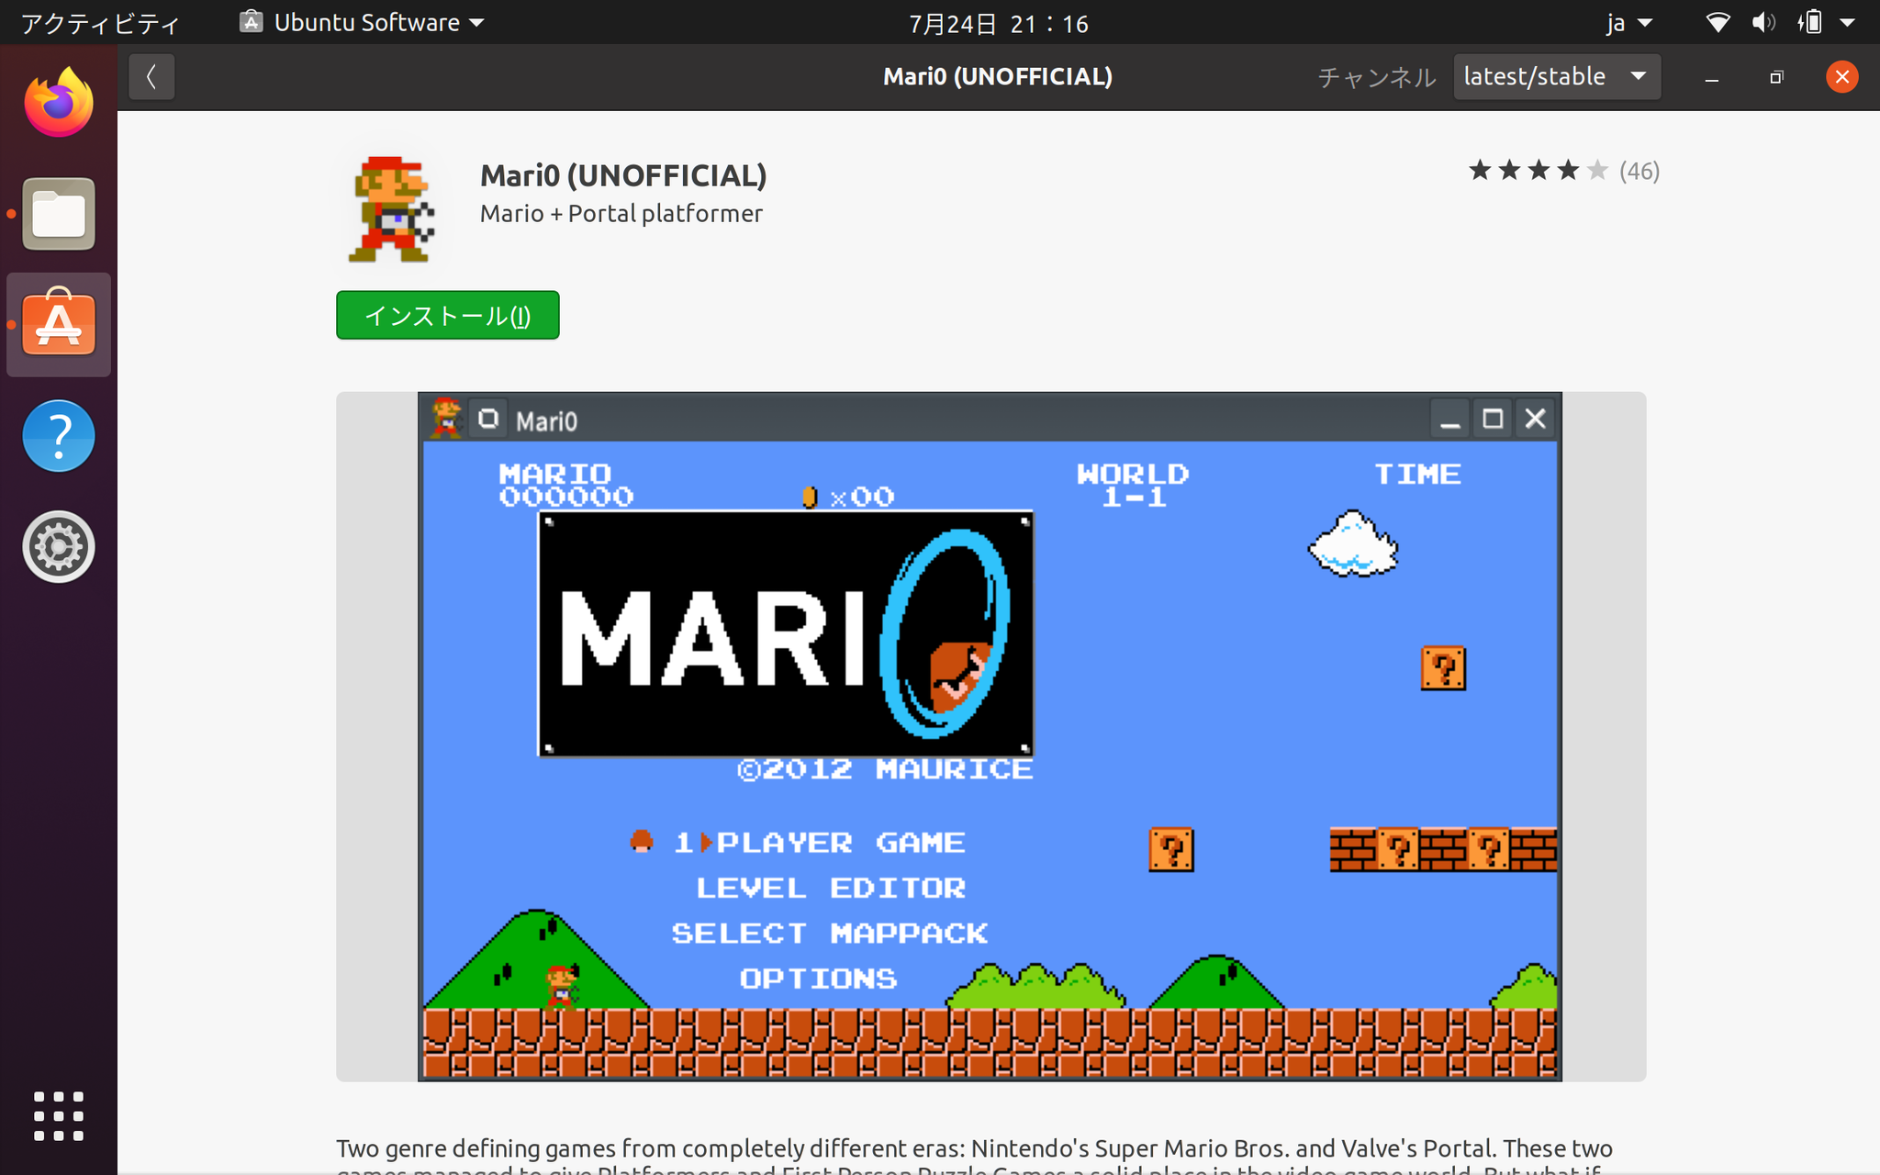Click the title Mari0 (UNOFFICIAL)
This screenshot has width=1880, height=1175.
pyautogui.click(x=623, y=175)
